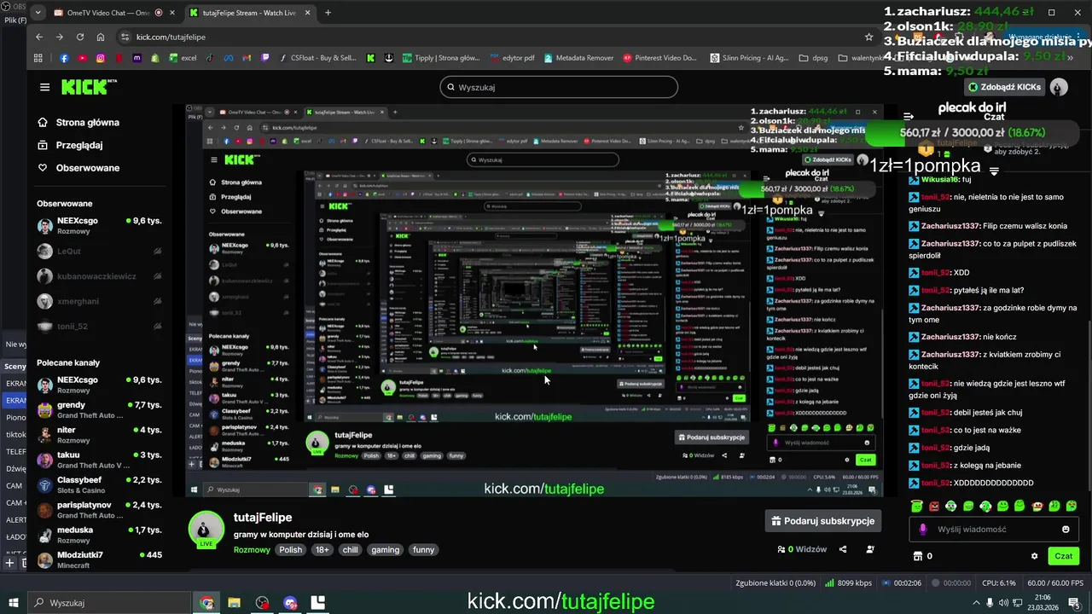
Task: Click the Podaruj subskrypcje button
Action: point(822,521)
